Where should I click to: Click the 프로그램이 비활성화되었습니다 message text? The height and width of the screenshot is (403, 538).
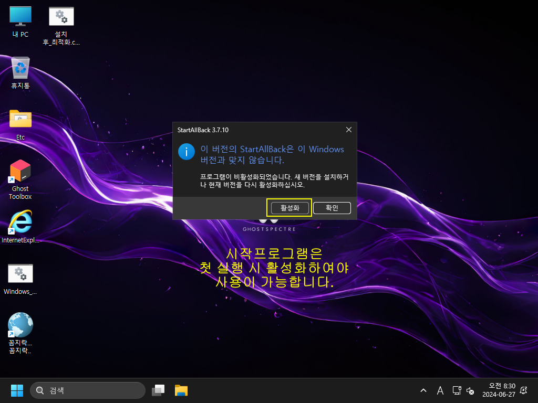click(274, 181)
